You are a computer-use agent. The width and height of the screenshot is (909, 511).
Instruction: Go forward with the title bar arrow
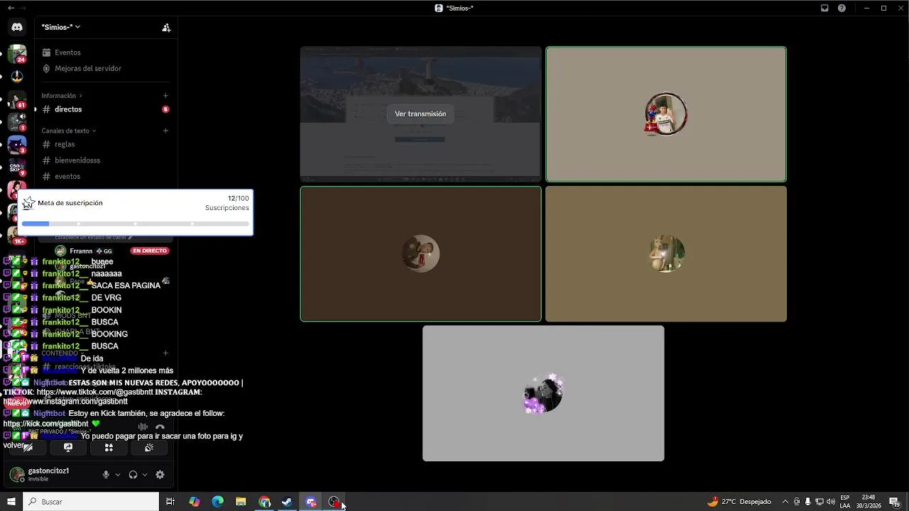[x=23, y=8]
